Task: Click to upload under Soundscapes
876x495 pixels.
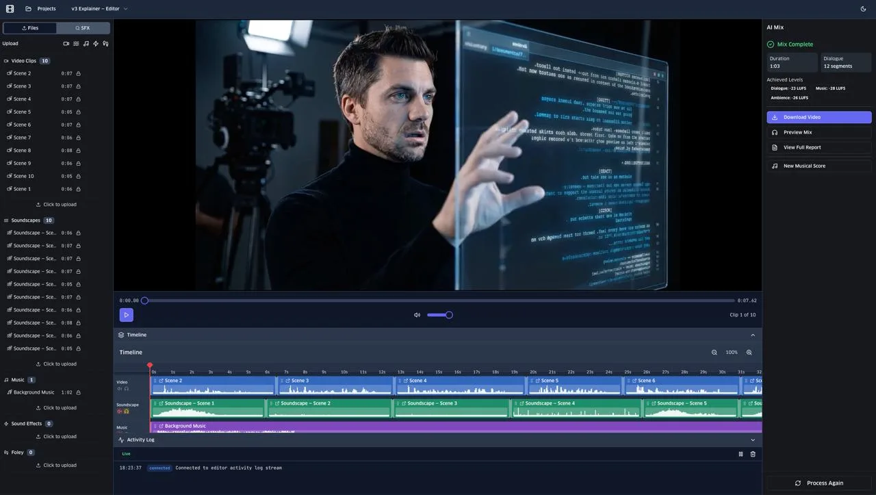Action: [56, 364]
